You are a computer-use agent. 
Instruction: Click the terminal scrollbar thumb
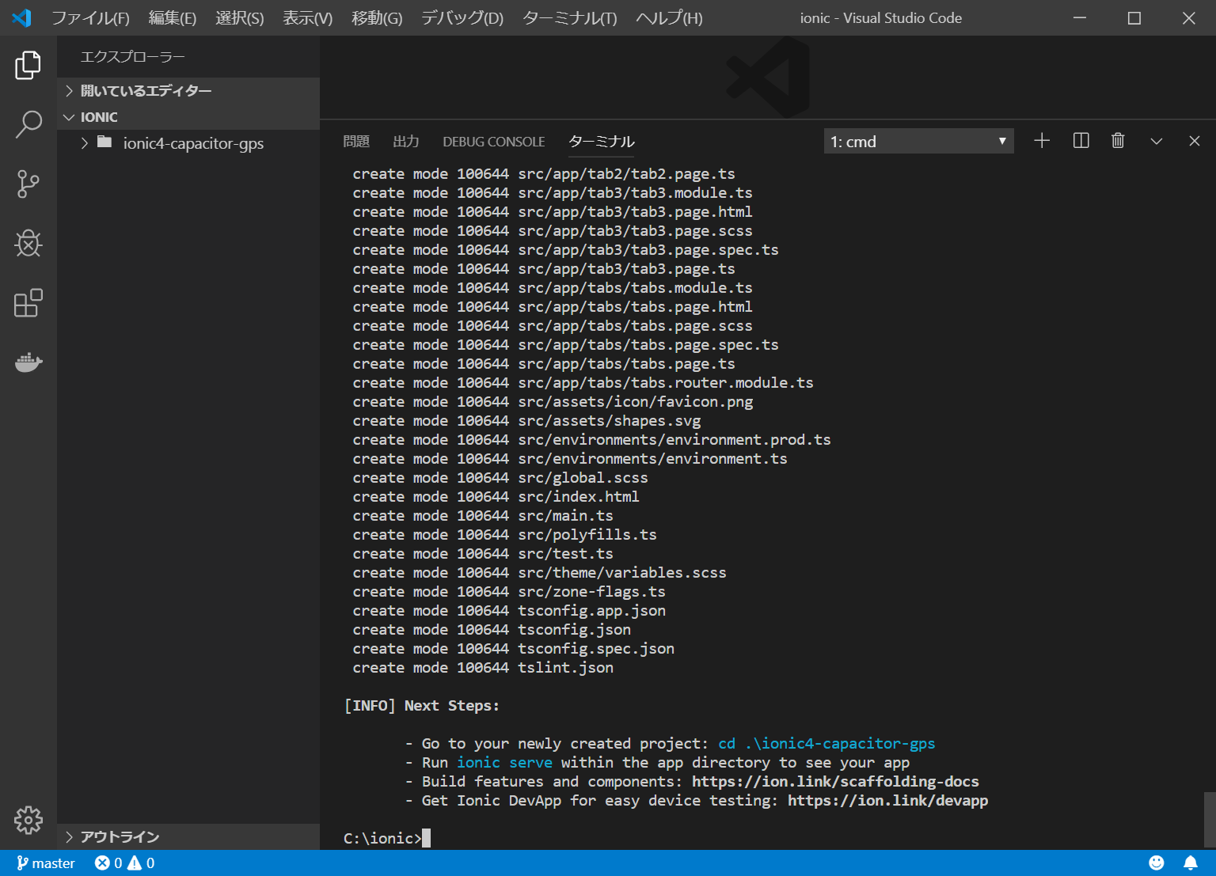1209,819
